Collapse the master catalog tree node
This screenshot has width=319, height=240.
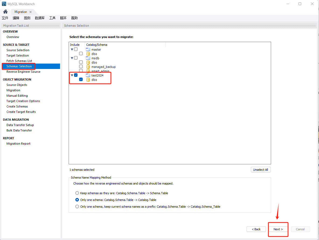[72, 50]
